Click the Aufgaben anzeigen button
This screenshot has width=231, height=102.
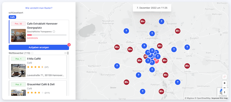(x=39, y=47)
